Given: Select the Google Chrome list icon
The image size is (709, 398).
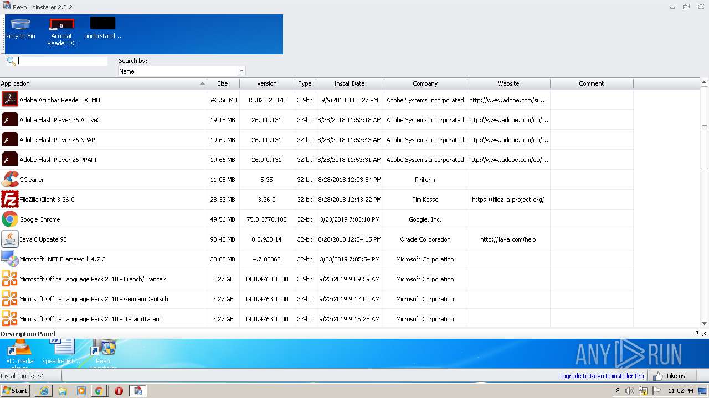Looking at the screenshot, I should tap(10, 219).
